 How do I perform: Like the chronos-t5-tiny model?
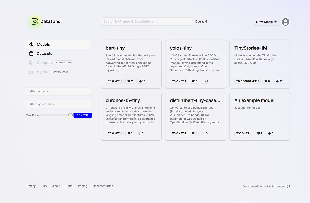click(x=130, y=133)
